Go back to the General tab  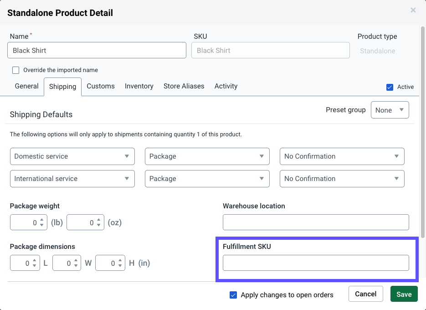[x=26, y=86]
